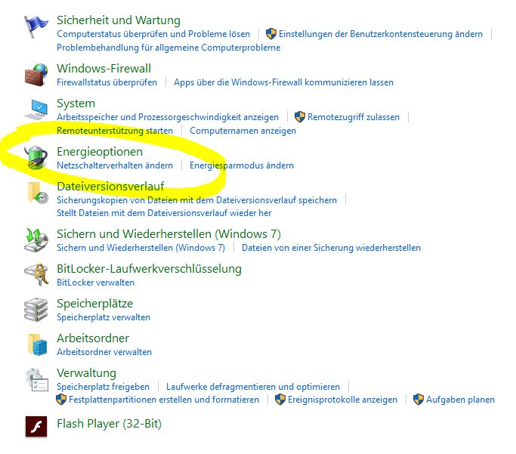
Task: Click Firewallstatus überprüfen
Action: 107,82
